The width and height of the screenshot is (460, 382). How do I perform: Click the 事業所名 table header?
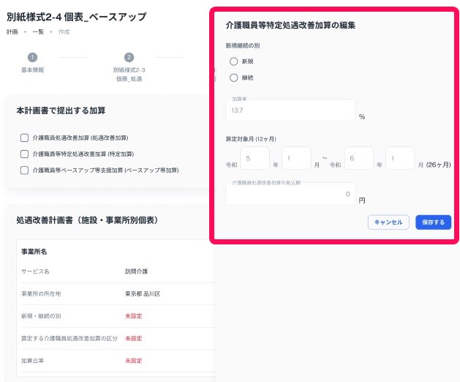[x=34, y=252]
